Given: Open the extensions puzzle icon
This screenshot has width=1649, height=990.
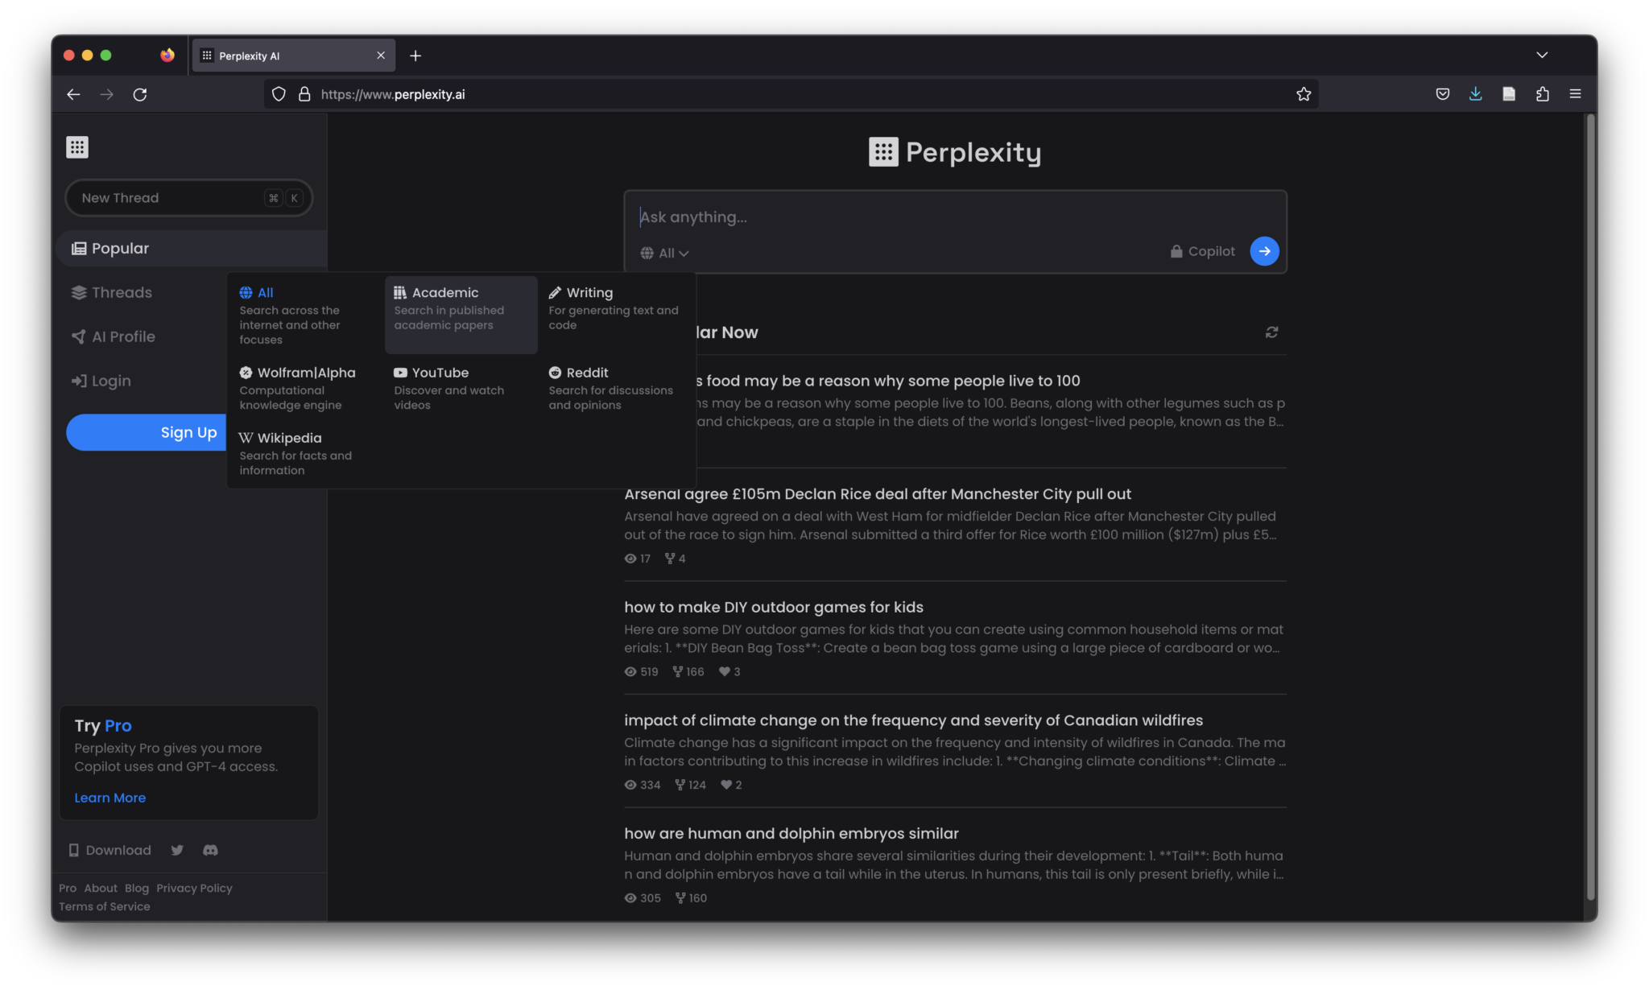Looking at the screenshot, I should tap(1542, 94).
